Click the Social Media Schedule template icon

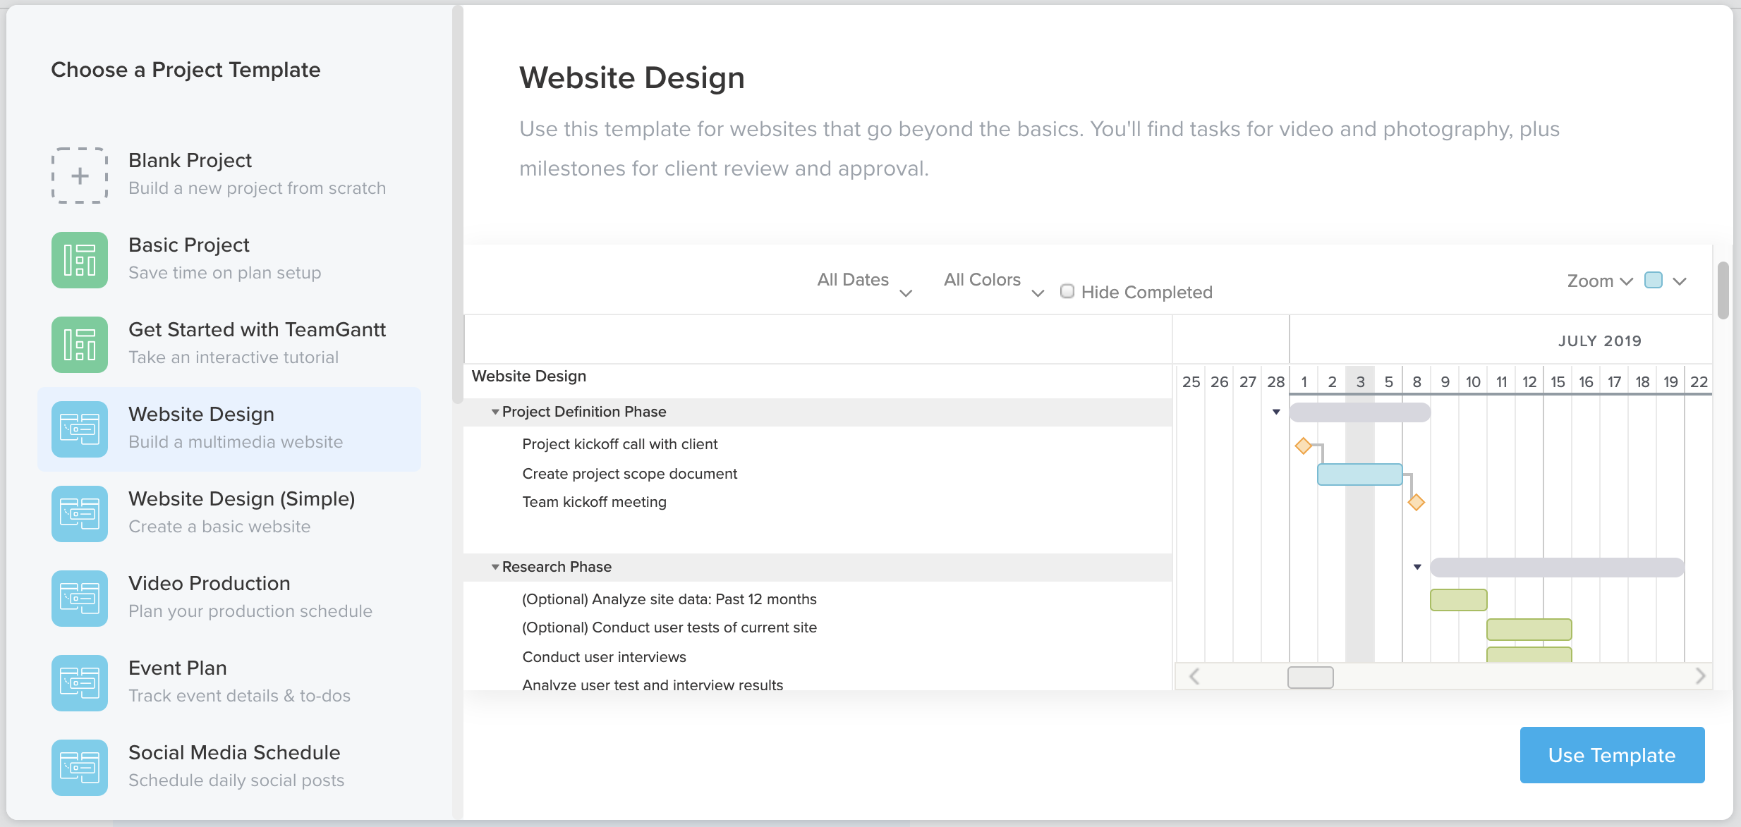pyautogui.click(x=80, y=768)
